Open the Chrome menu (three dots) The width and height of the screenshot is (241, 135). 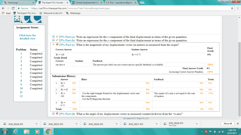[237, 8]
